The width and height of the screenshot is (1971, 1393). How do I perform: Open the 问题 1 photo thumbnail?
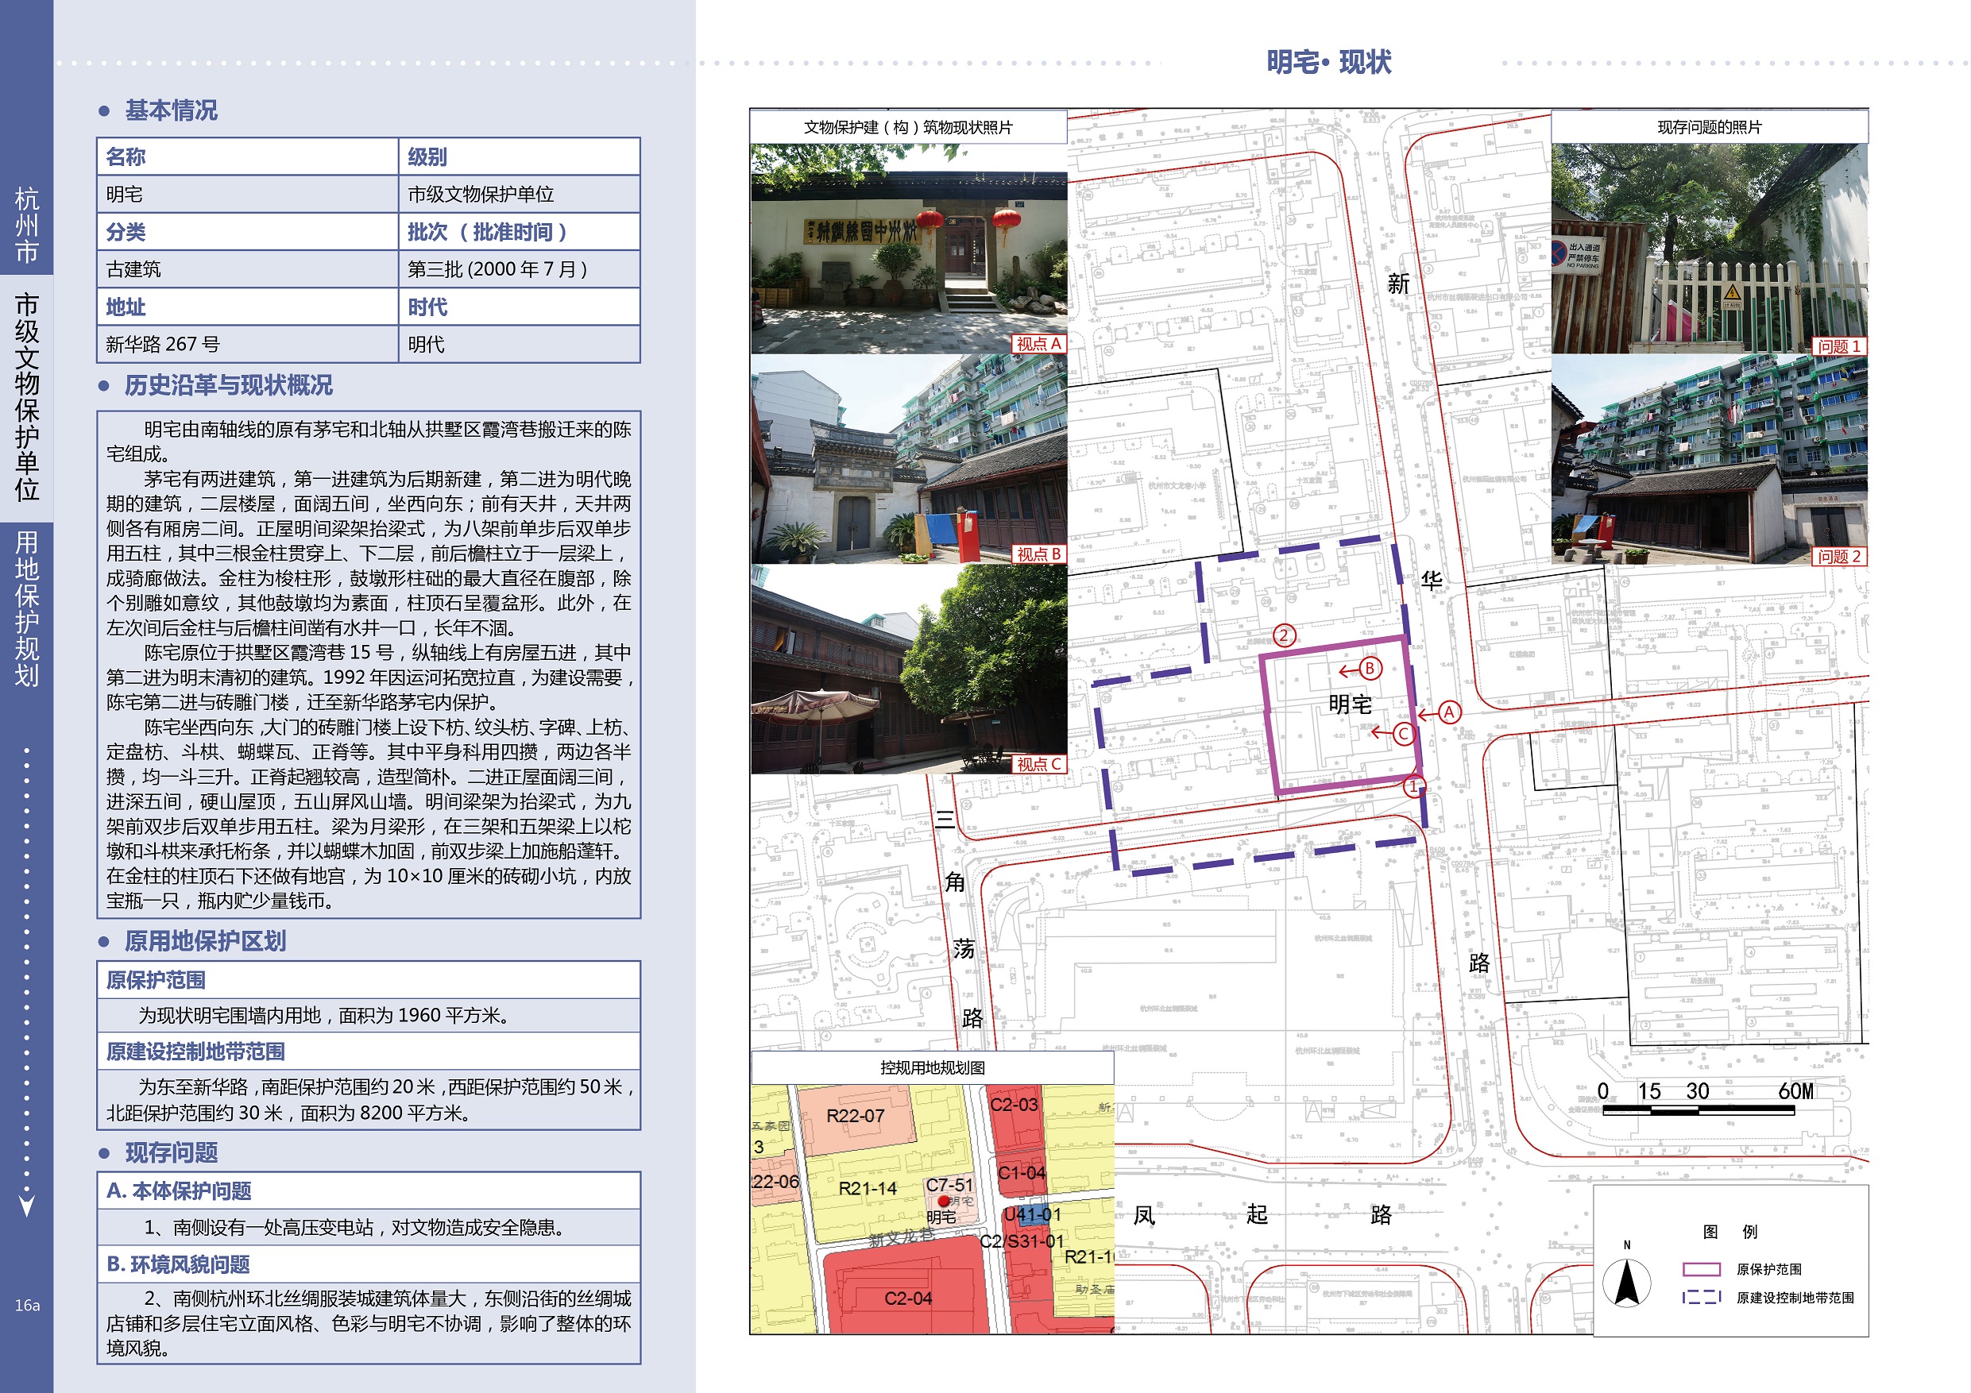click(x=1708, y=249)
